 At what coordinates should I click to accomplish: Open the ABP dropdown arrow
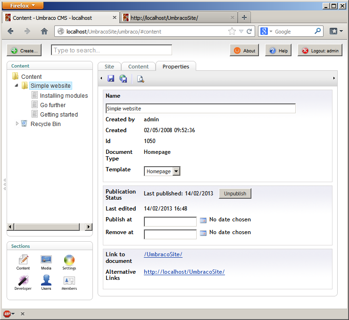(x=13, y=314)
